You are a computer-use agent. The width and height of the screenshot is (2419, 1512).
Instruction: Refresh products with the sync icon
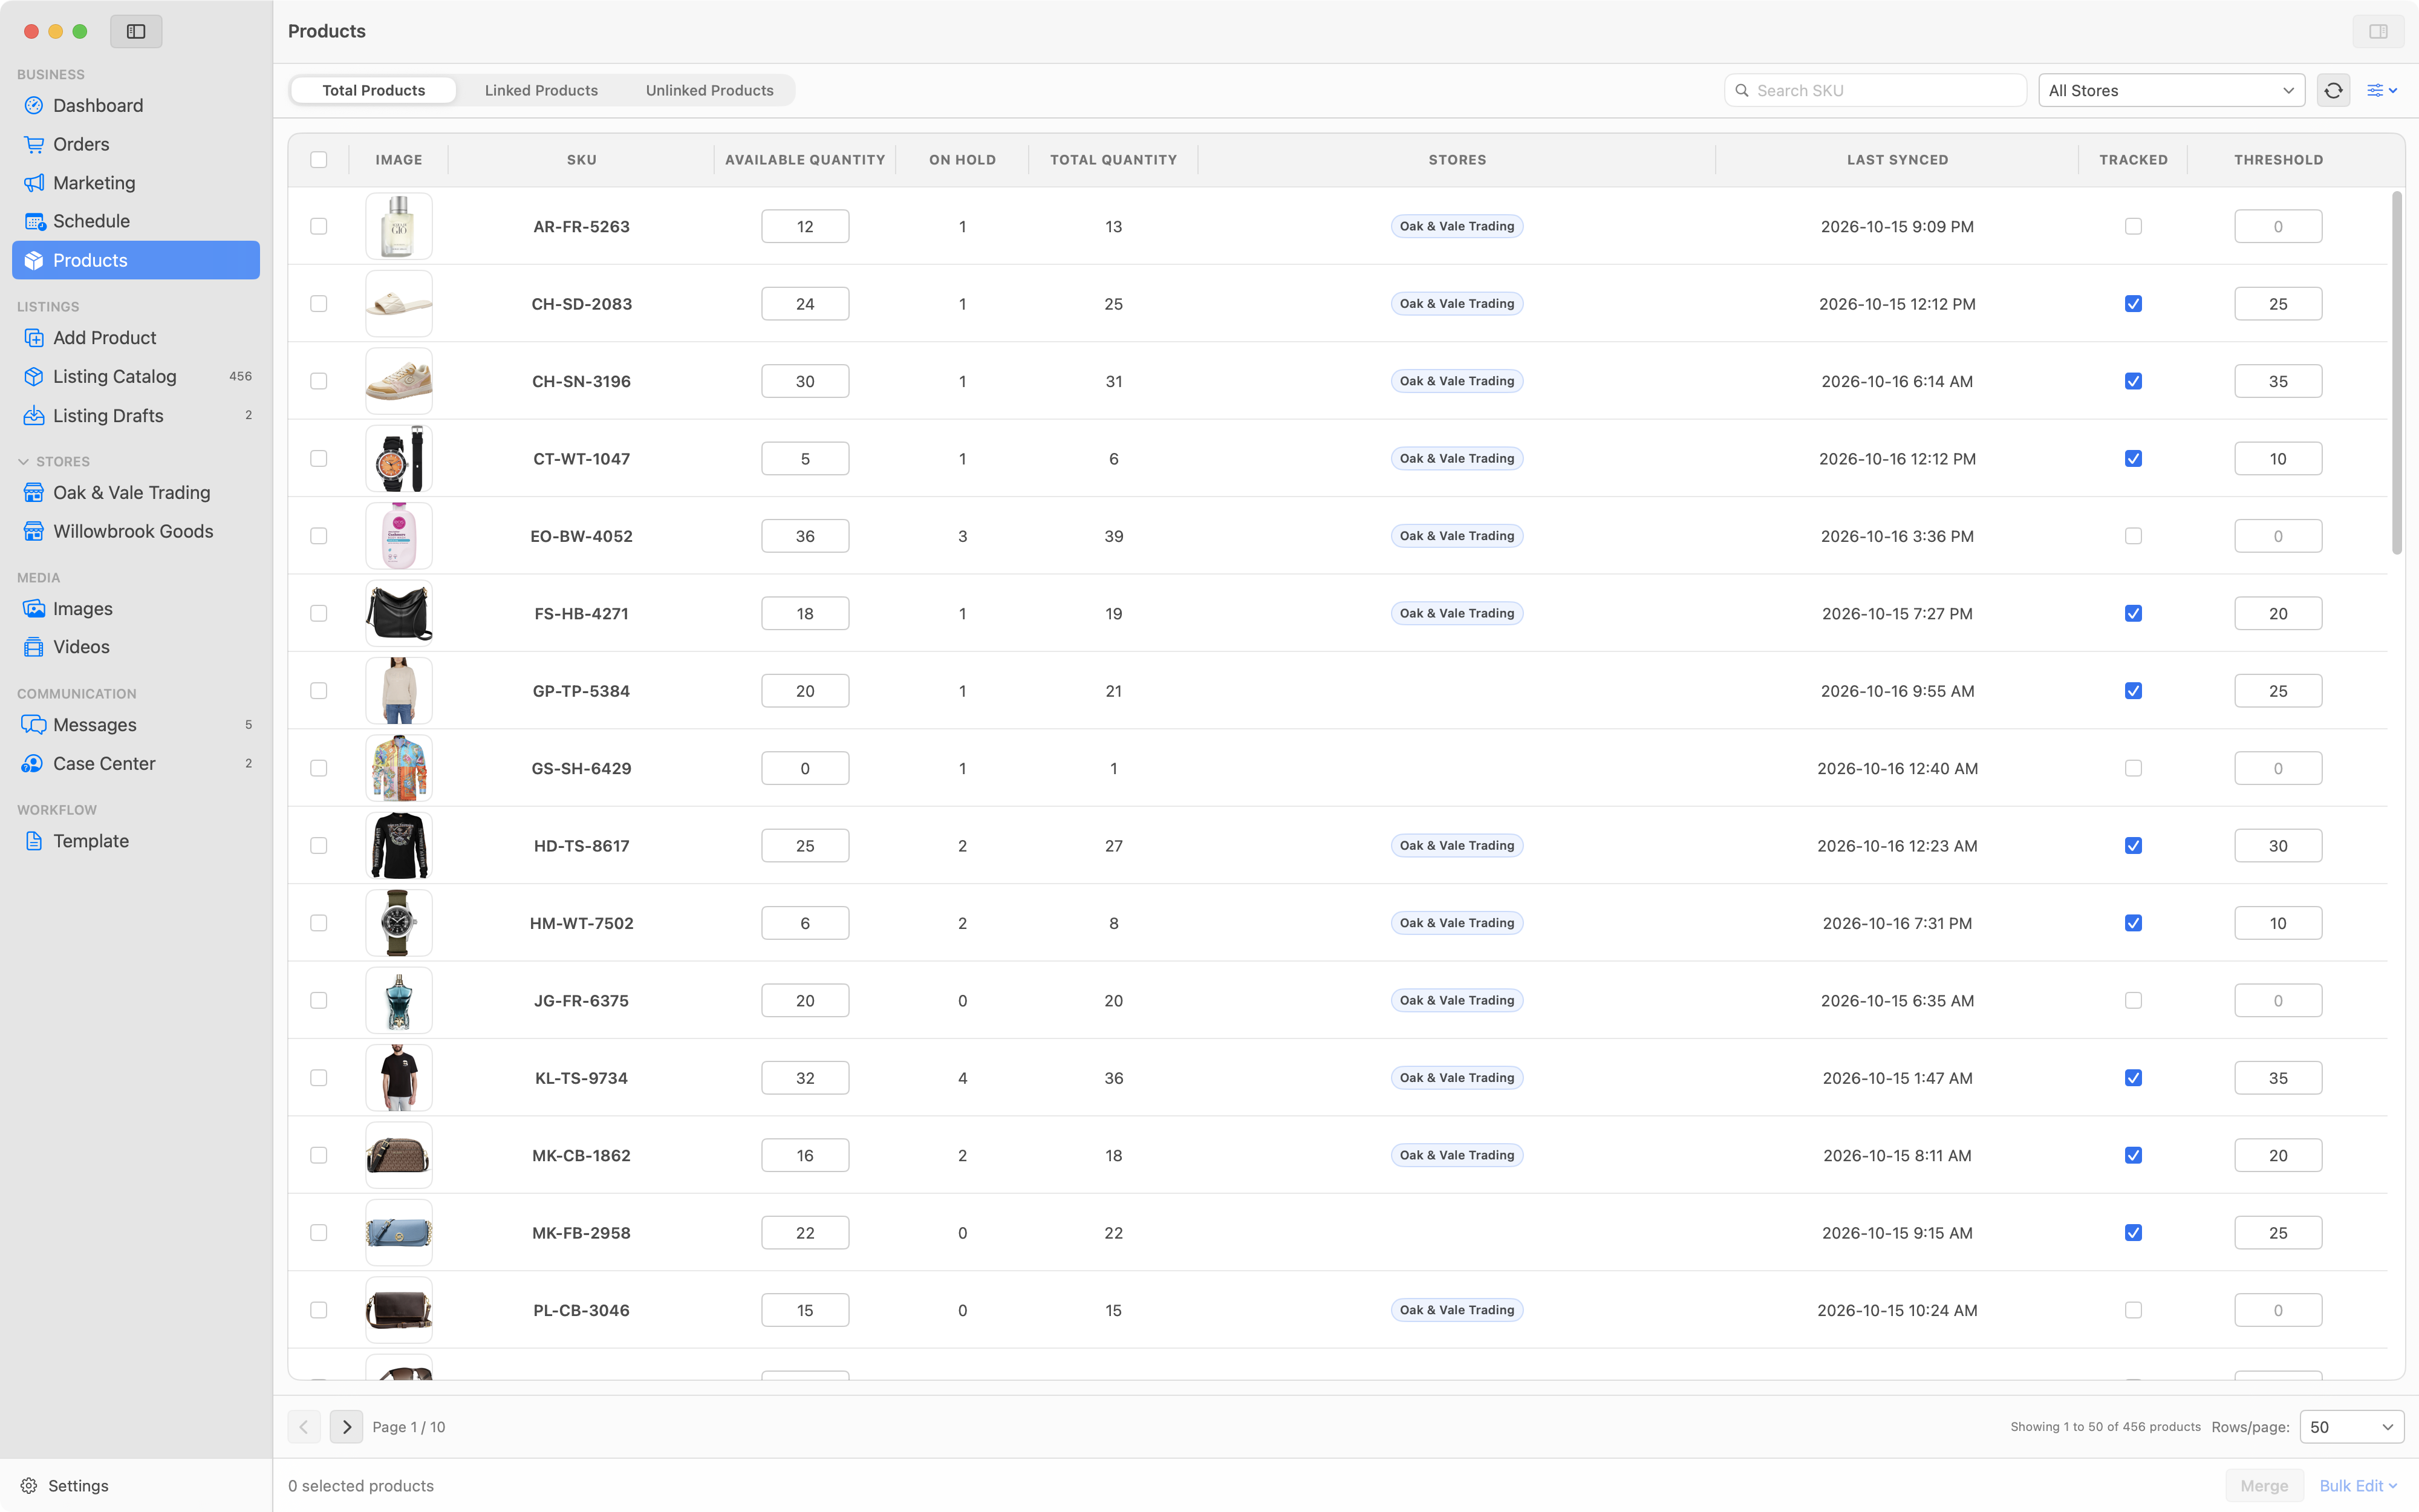point(2333,90)
